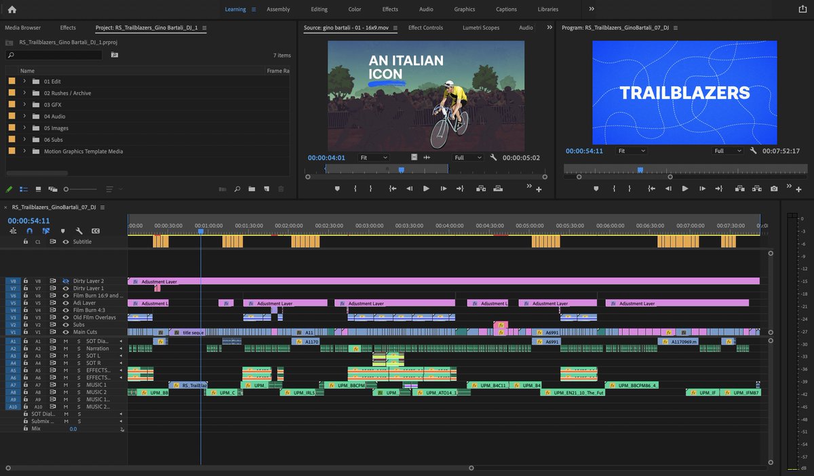Viewport: 814px width, 476px height.
Task: Switch Project panel to List View
Action: click(x=23, y=189)
